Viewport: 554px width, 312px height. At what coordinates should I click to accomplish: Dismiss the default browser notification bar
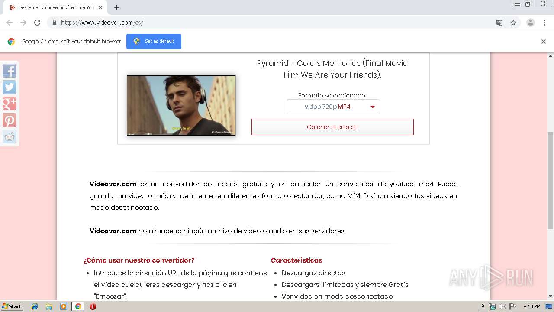pyautogui.click(x=544, y=42)
